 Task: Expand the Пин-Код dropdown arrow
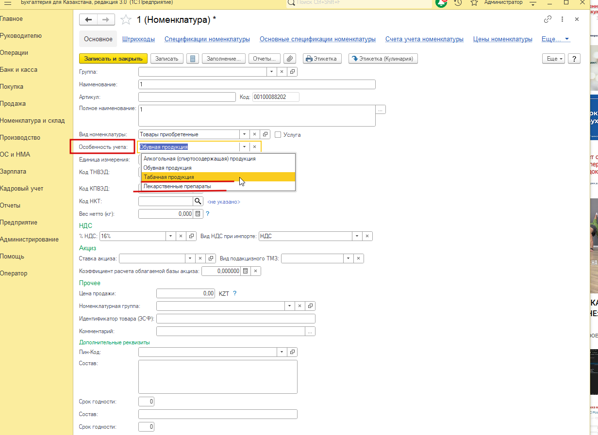(x=282, y=352)
